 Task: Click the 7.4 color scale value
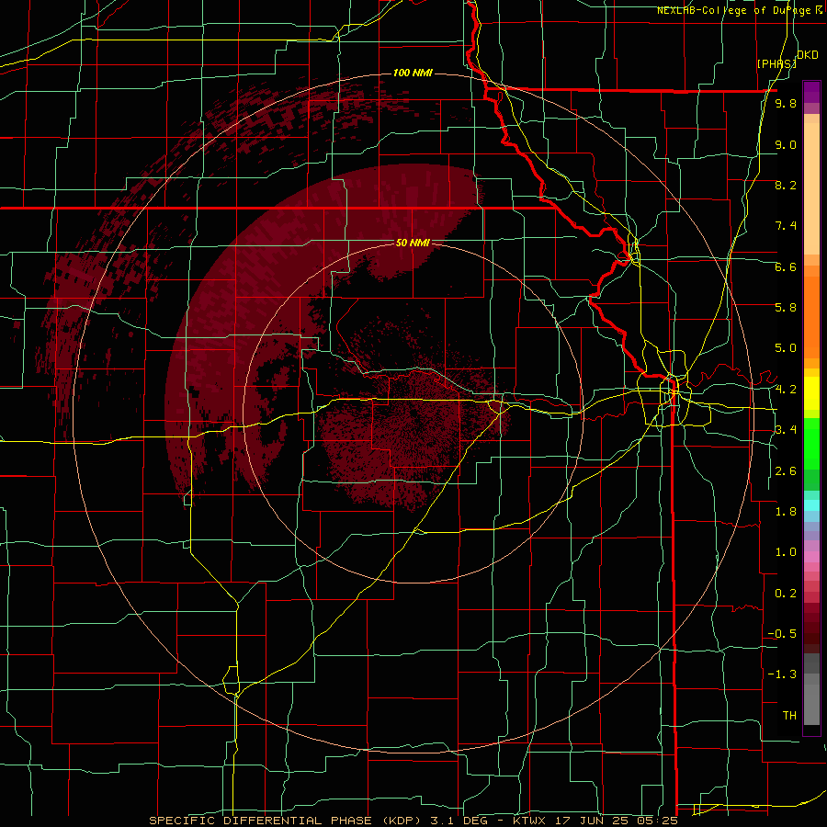pos(786,226)
